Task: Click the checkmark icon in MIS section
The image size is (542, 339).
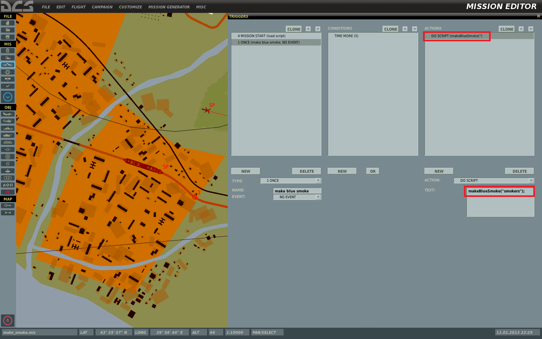Action: pos(8,86)
